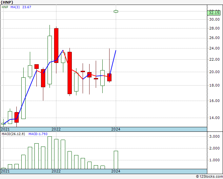Image resolution: width=223 pixels, height=179 pixels.
Task: Select the green HNP ticker label
Action: (x=5, y=7)
